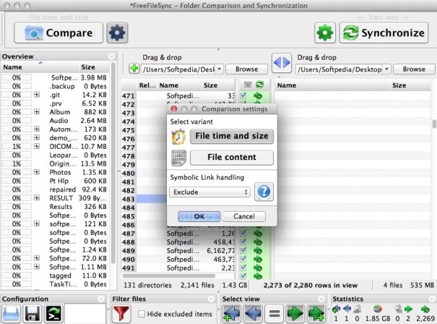Close the Configuration panel
Image resolution: width=437 pixels, height=324 pixels.
[101, 299]
